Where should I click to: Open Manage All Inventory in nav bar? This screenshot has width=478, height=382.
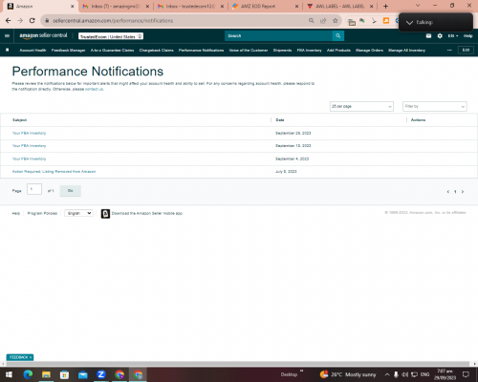click(x=406, y=51)
